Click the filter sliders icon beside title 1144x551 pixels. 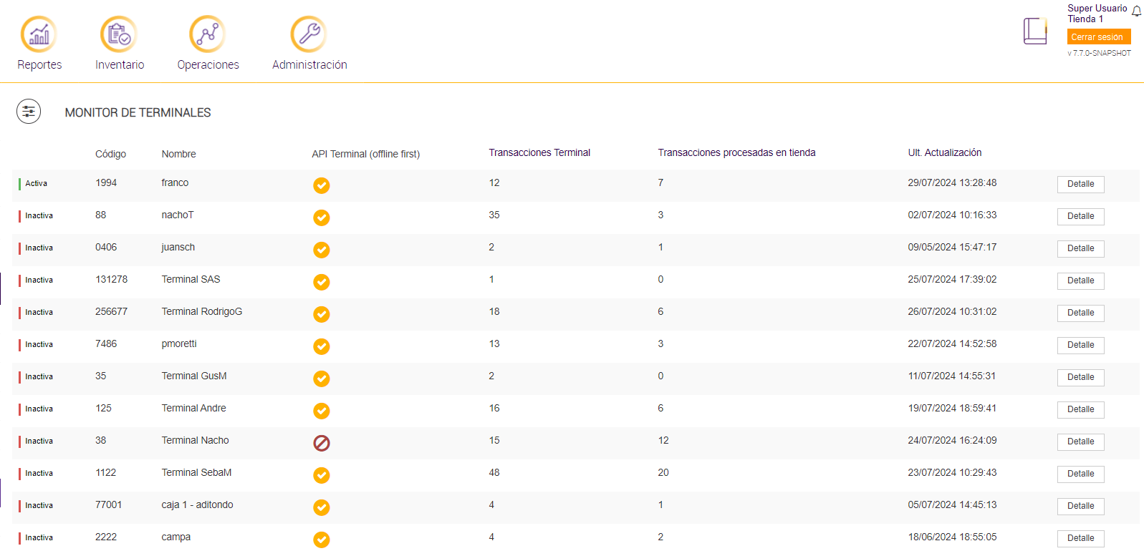point(29,112)
